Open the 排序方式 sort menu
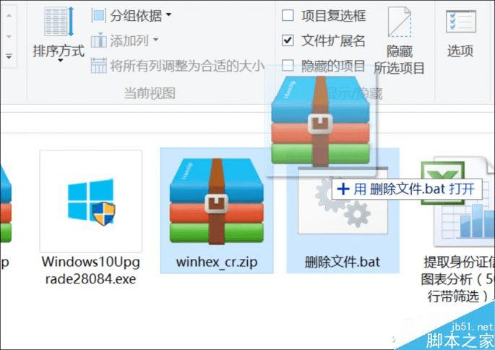This screenshot has width=495, height=350. (x=59, y=33)
